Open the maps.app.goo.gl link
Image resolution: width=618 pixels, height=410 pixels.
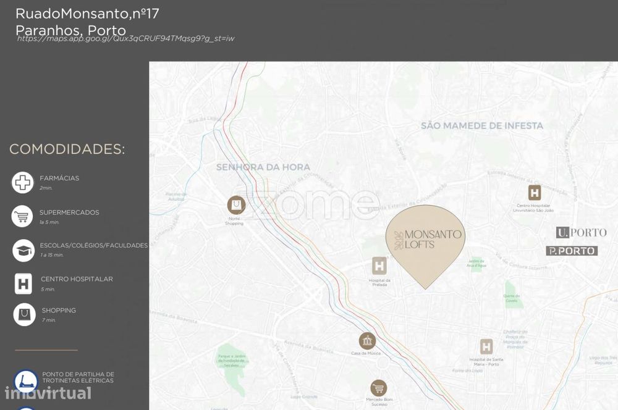[125, 39]
